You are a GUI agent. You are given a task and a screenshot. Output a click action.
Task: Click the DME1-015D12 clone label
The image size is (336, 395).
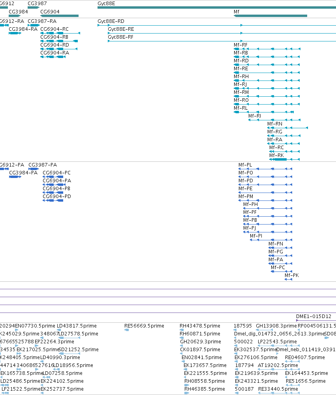pos(313,316)
